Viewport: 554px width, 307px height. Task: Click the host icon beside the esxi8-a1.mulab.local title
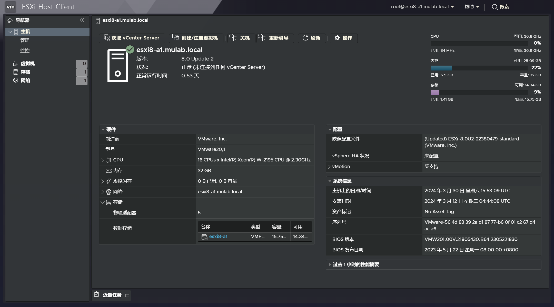coord(97,21)
